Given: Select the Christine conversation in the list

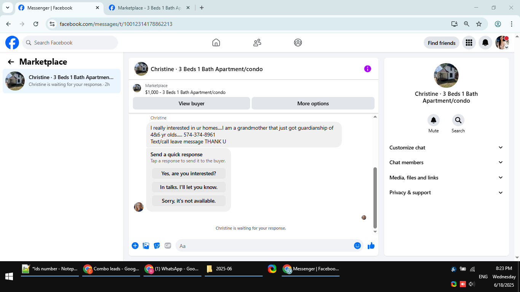Looking at the screenshot, I should click(62, 81).
